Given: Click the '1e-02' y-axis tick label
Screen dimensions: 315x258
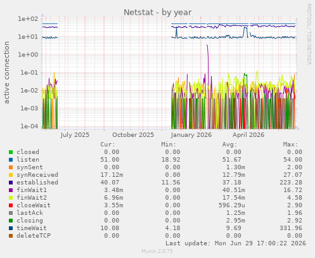Looking at the screenshot, I should (29, 91).
